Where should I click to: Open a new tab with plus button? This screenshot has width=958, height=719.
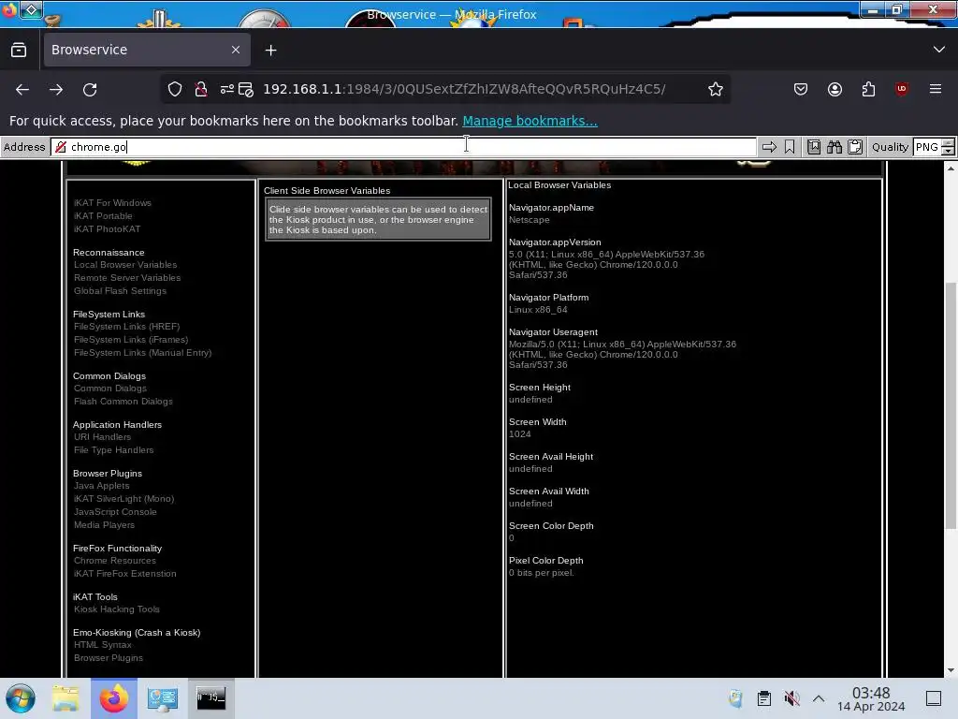[270, 51]
